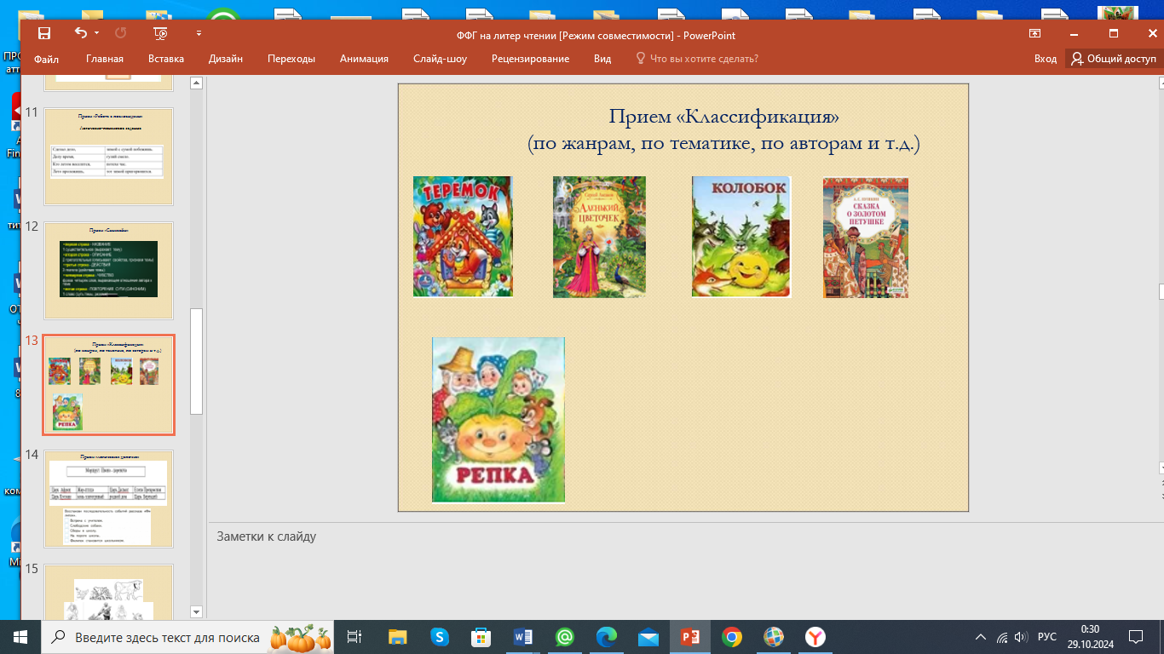Start slideshow from beginning icon
Image resolution: width=1164 pixels, height=654 pixels.
coord(160,33)
